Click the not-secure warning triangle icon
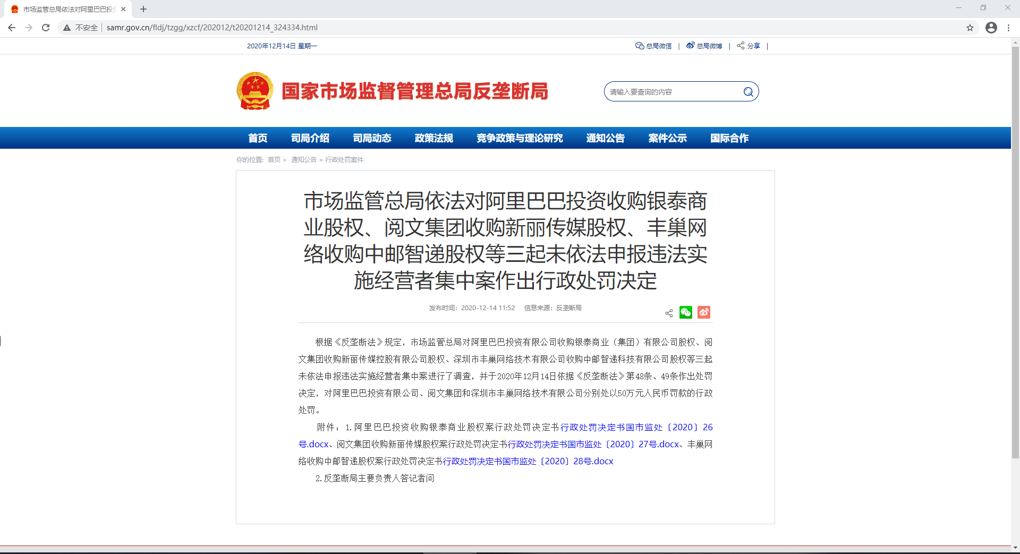Image resolution: width=1020 pixels, height=554 pixels. (67, 28)
